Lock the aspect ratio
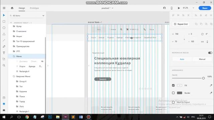The height and width of the screenshot is (120, 214). coord(184,39)
